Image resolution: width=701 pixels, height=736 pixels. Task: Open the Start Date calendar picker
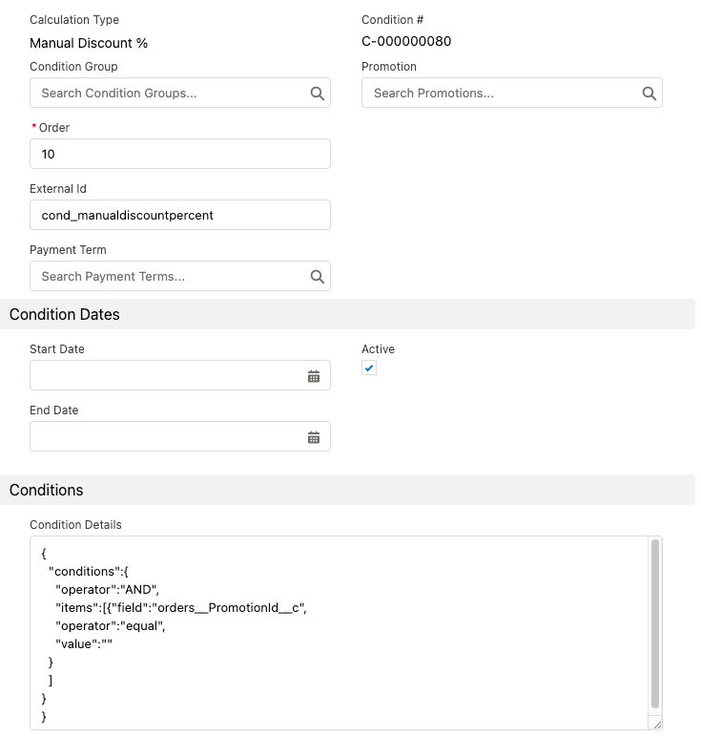[314, 376]
